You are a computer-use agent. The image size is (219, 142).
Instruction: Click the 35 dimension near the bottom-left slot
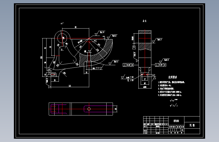tap(55, 80)
